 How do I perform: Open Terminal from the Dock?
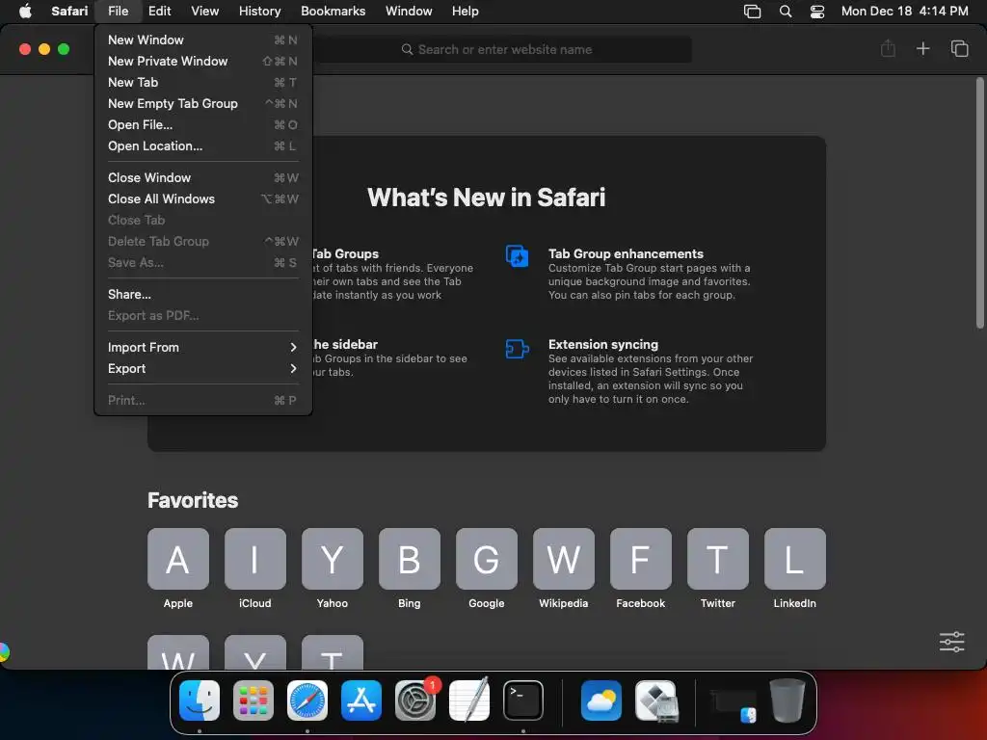point(523,700)
